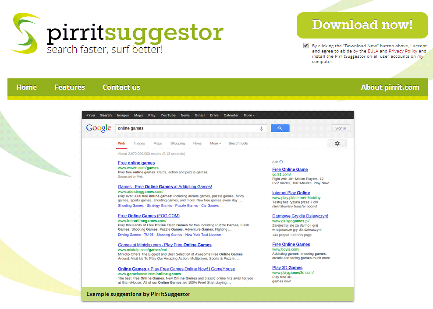Image resolution: width=433 pixels, height=309 pixels.
Task: Open 'Games - Free Online Games at Addicting Games!'
Action: pos(165,187)
